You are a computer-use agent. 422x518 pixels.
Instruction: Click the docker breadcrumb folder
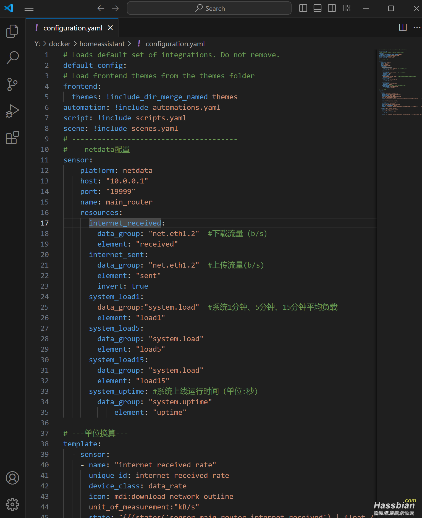[60, 44]
